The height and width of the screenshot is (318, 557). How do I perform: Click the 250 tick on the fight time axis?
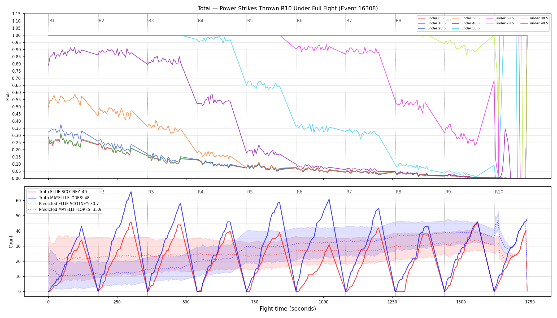117,302
